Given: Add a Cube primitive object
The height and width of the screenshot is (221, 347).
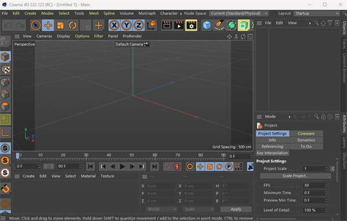Looking at the screenshot, I should click(207, 25).
